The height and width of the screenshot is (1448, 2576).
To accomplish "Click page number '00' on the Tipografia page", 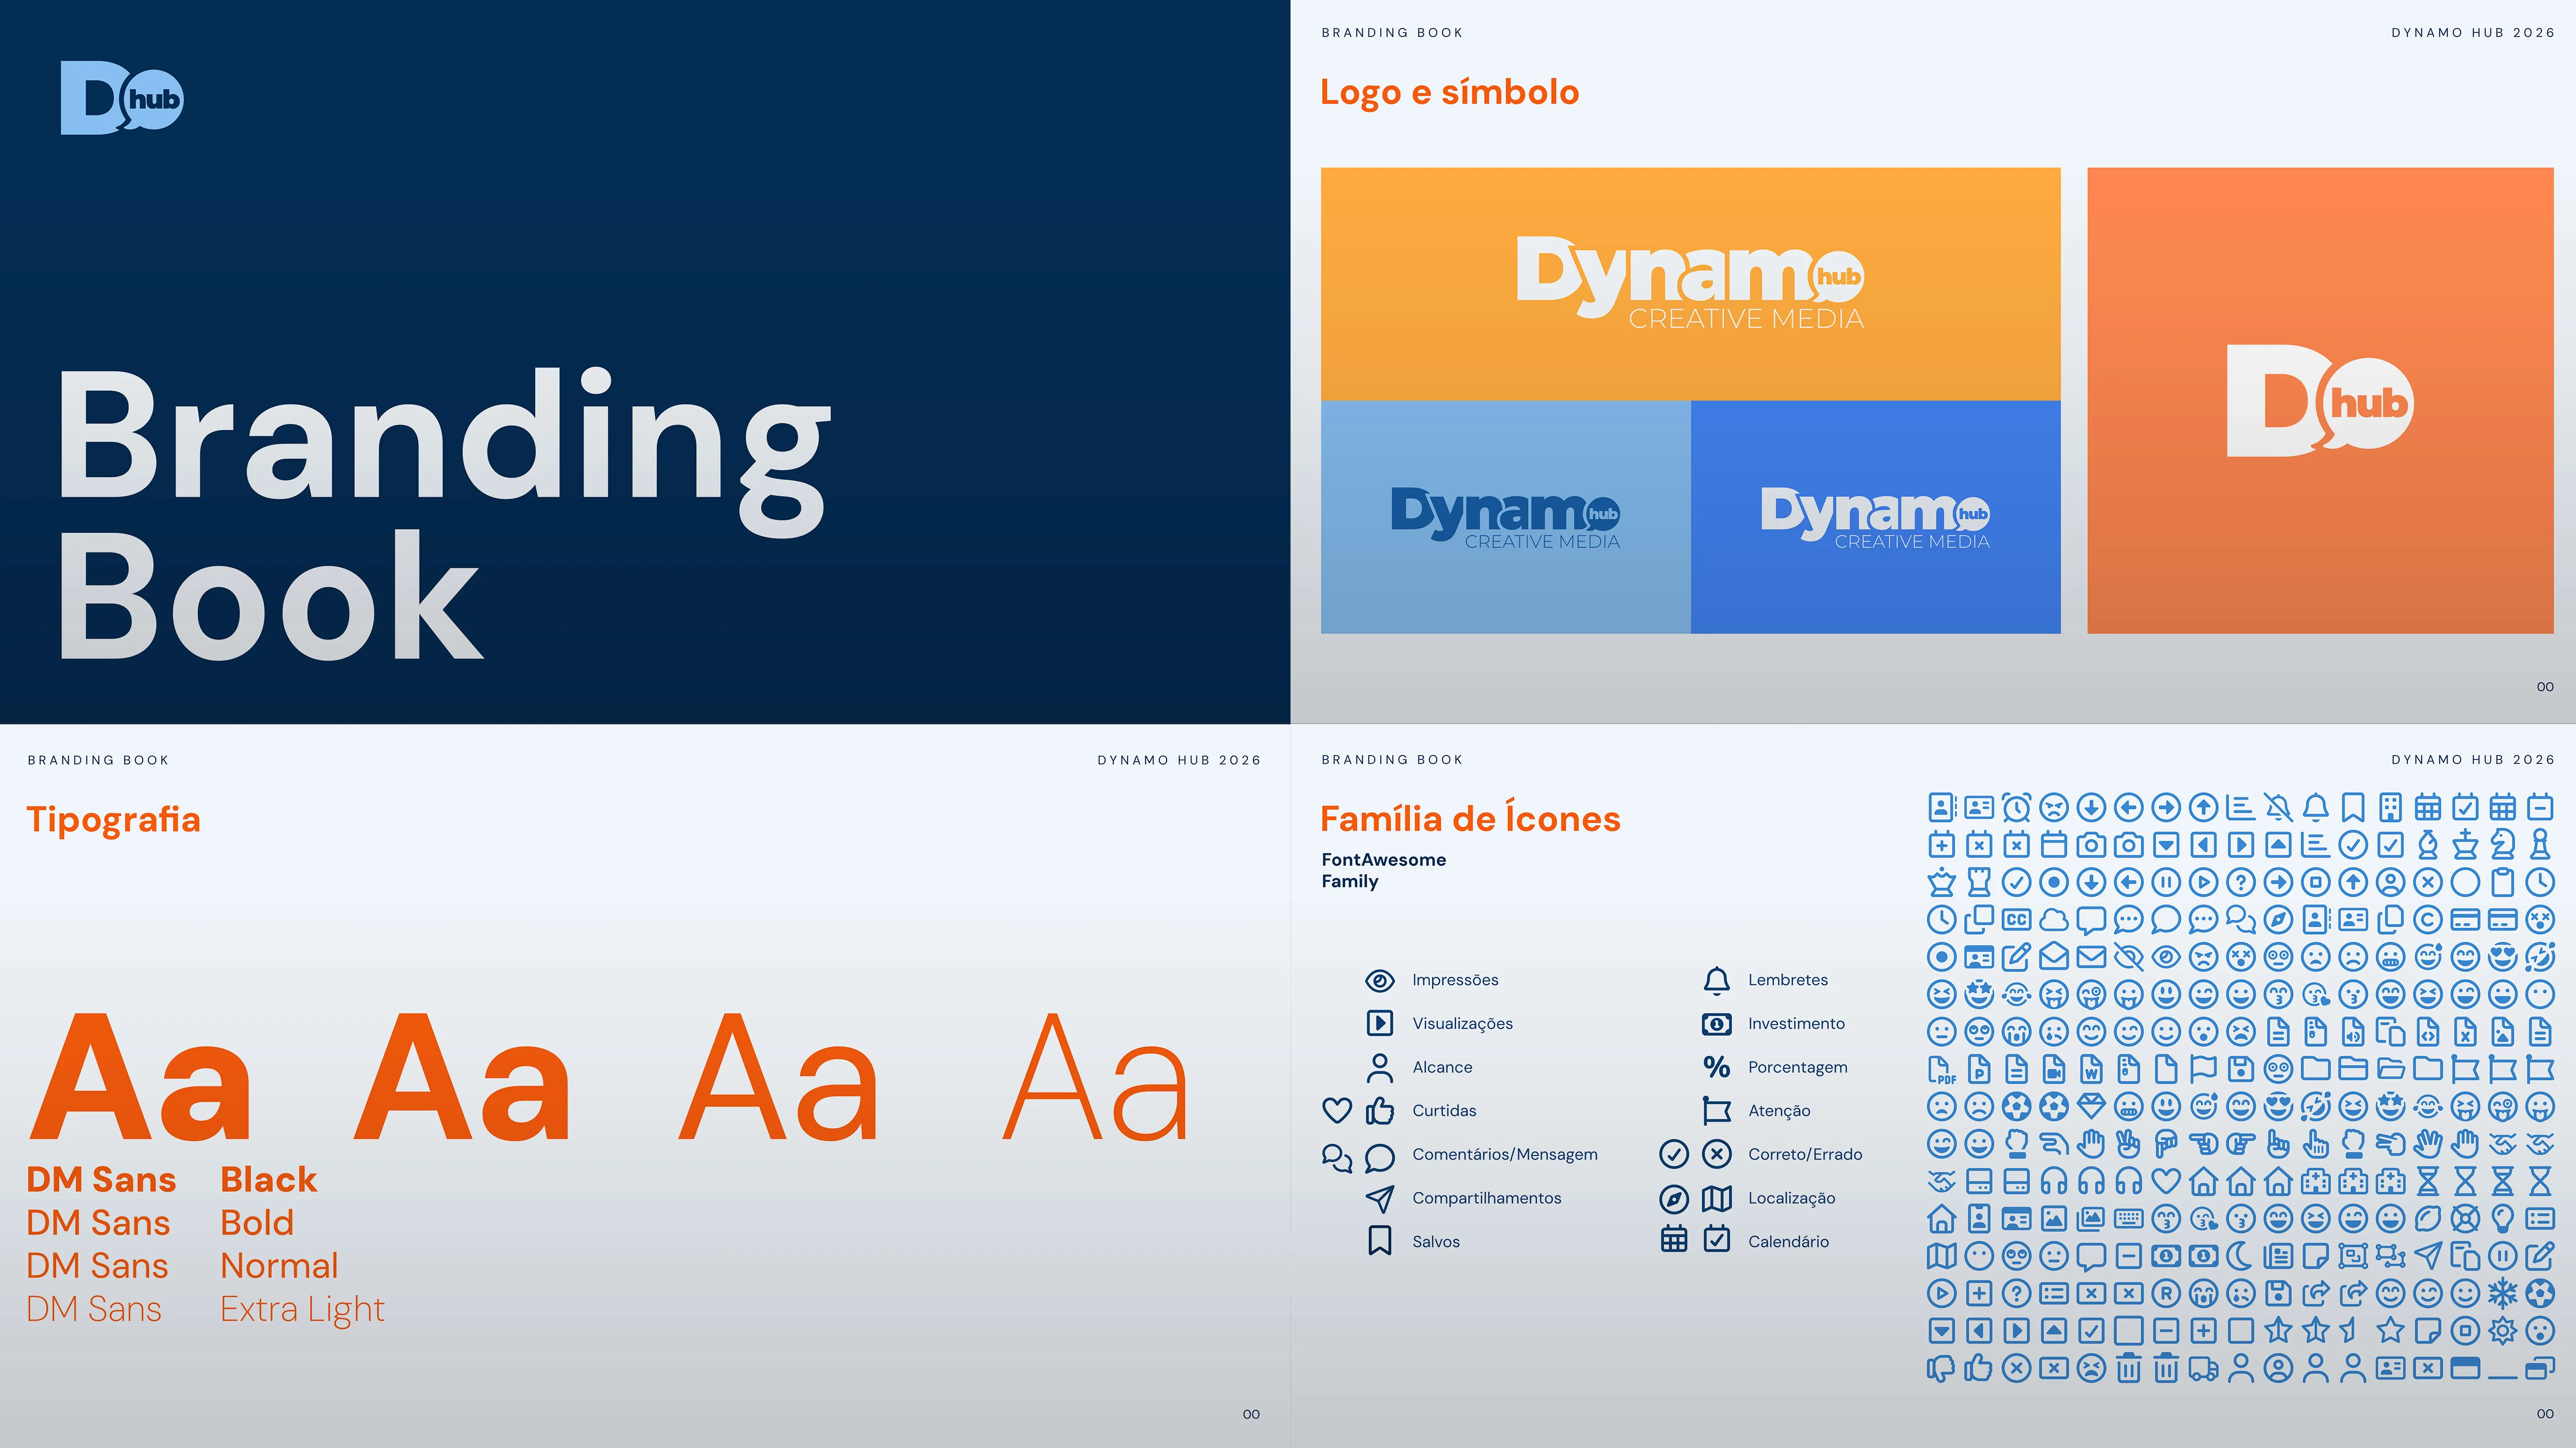I will click(x=1251, y=1414).
